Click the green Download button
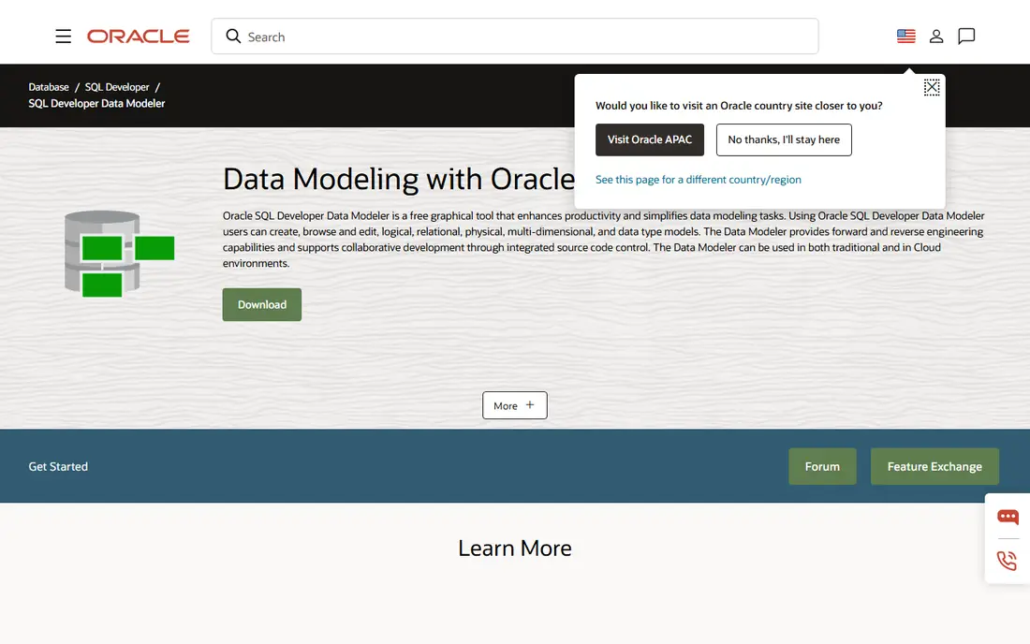 click(x=262, y=304)
